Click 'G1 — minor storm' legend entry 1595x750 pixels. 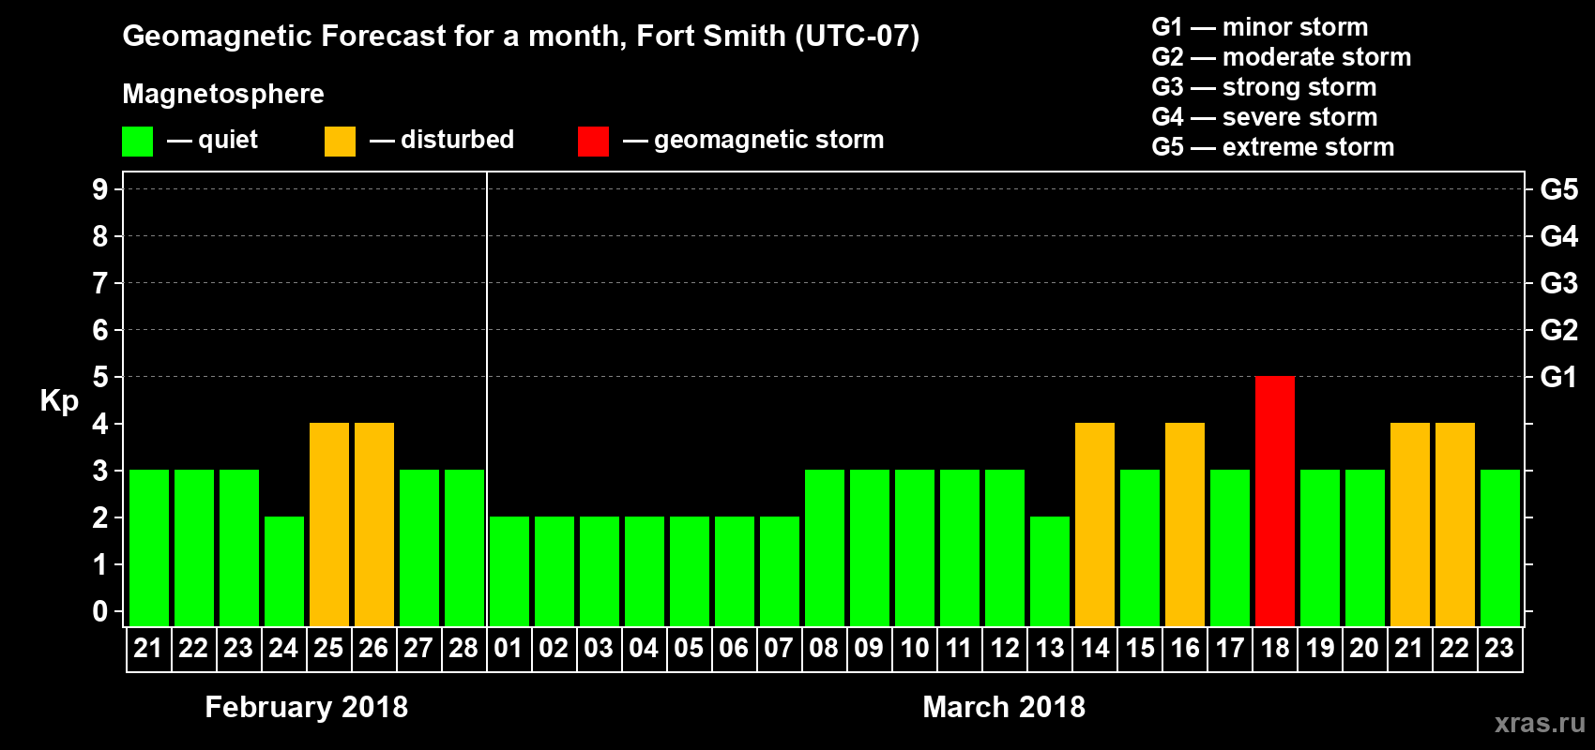coord(1260,27)
